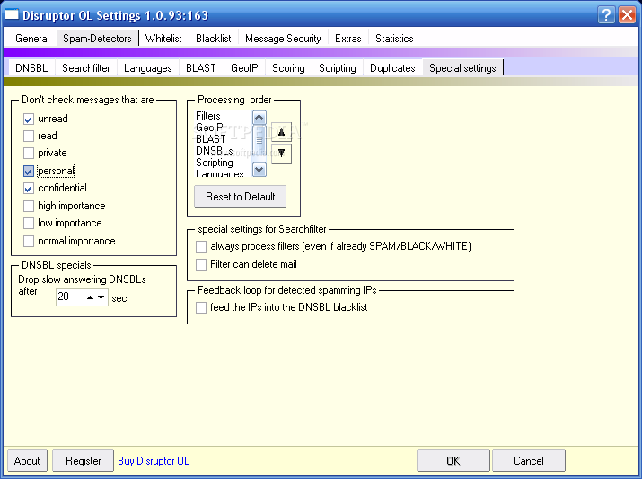Open the Whitelist tab
The height and width of the screenshot is (479, 642).
coord(163,39)
